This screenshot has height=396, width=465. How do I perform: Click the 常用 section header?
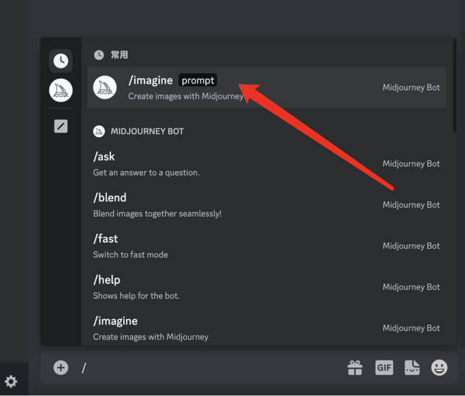(x=111, y=55)
